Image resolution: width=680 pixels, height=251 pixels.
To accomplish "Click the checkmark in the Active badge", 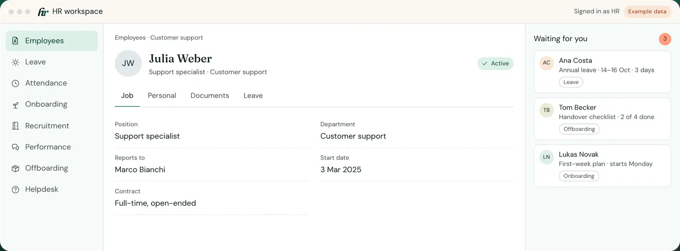I will point(484,63).
